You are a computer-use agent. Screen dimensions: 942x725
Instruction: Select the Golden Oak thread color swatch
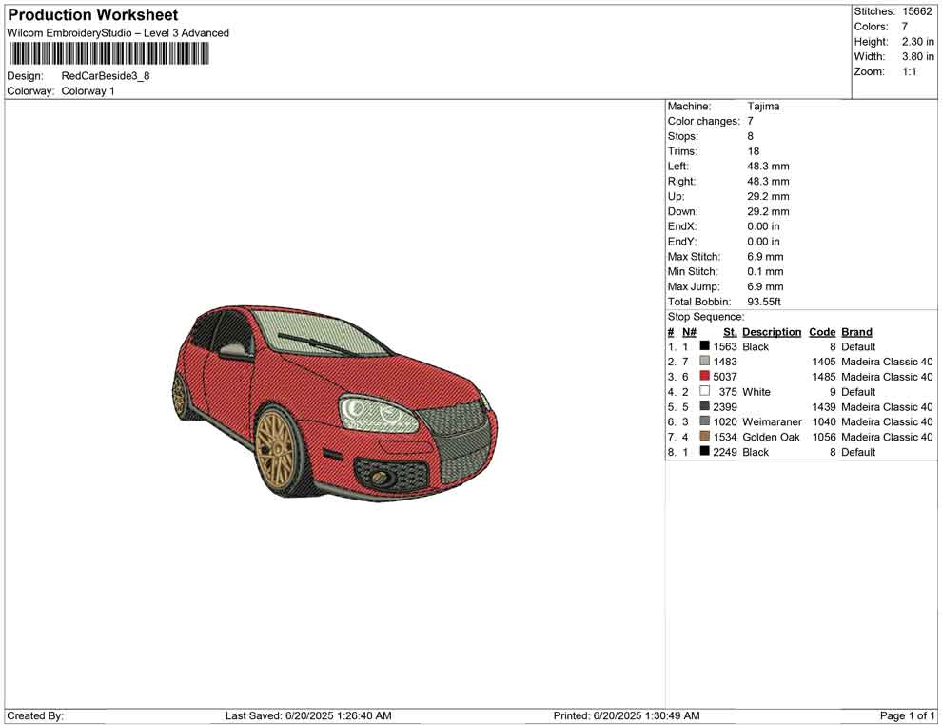click(x=704, y=437)
